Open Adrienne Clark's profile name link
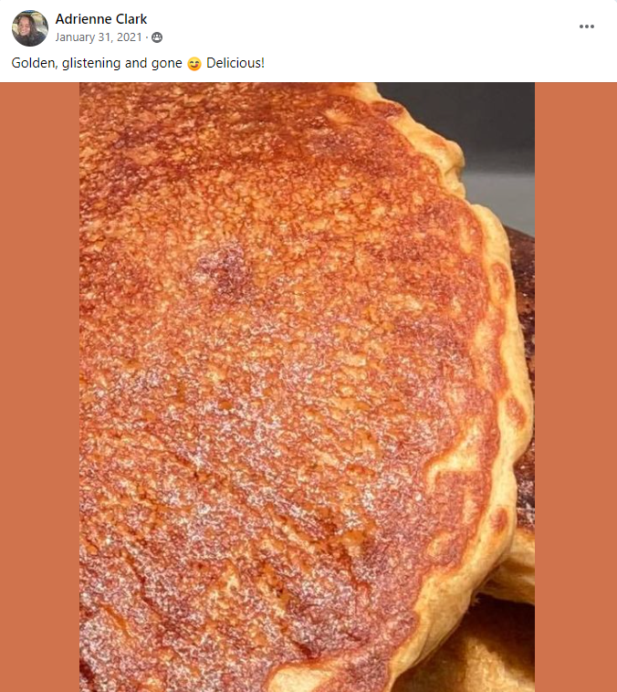 (x=100, y=19)
